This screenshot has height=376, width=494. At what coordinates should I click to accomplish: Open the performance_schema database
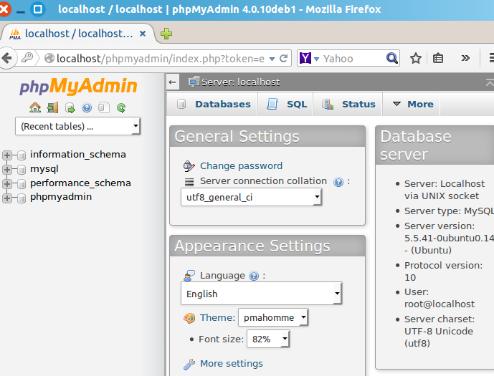pos(80,183)
